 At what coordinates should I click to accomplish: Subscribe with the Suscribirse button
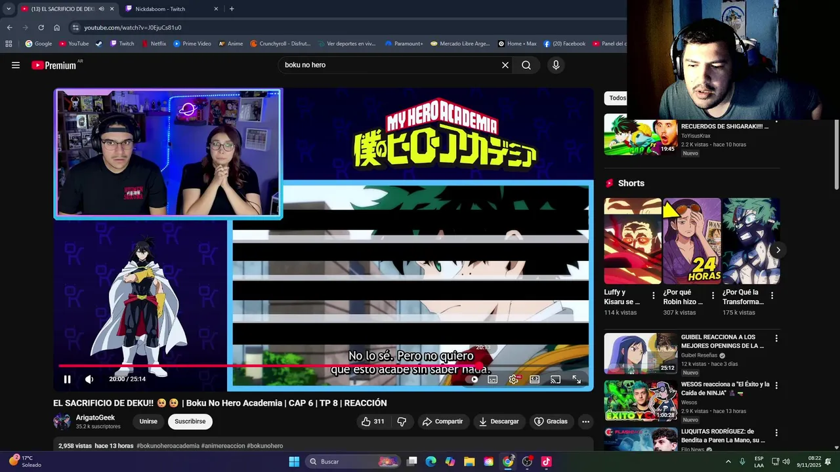(x=190, y=422)
